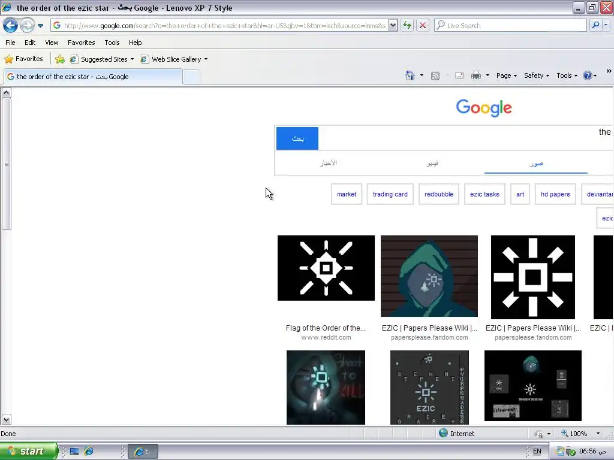
Task: Open the www.reddit.com result link
Action: pos(326,338)
